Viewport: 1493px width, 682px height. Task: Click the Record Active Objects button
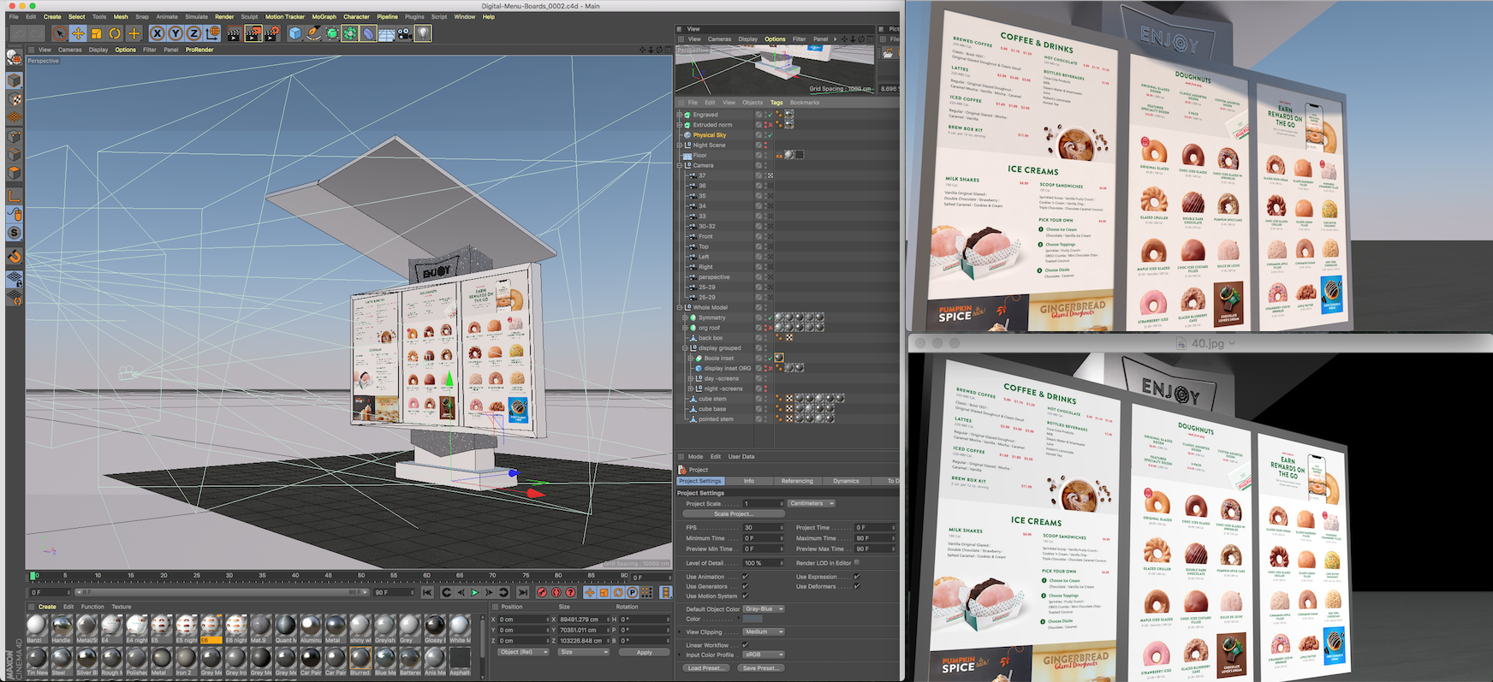click(542, 592)
